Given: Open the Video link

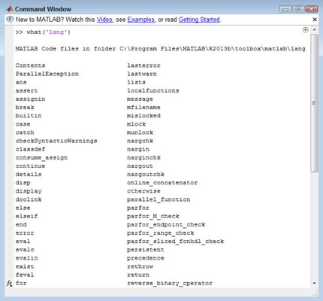Looking at the screenshot, I should click(104, 20).
